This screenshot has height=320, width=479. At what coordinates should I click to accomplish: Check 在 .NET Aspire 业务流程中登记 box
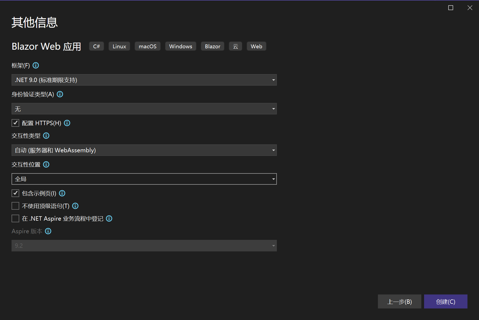click(15, 218)
